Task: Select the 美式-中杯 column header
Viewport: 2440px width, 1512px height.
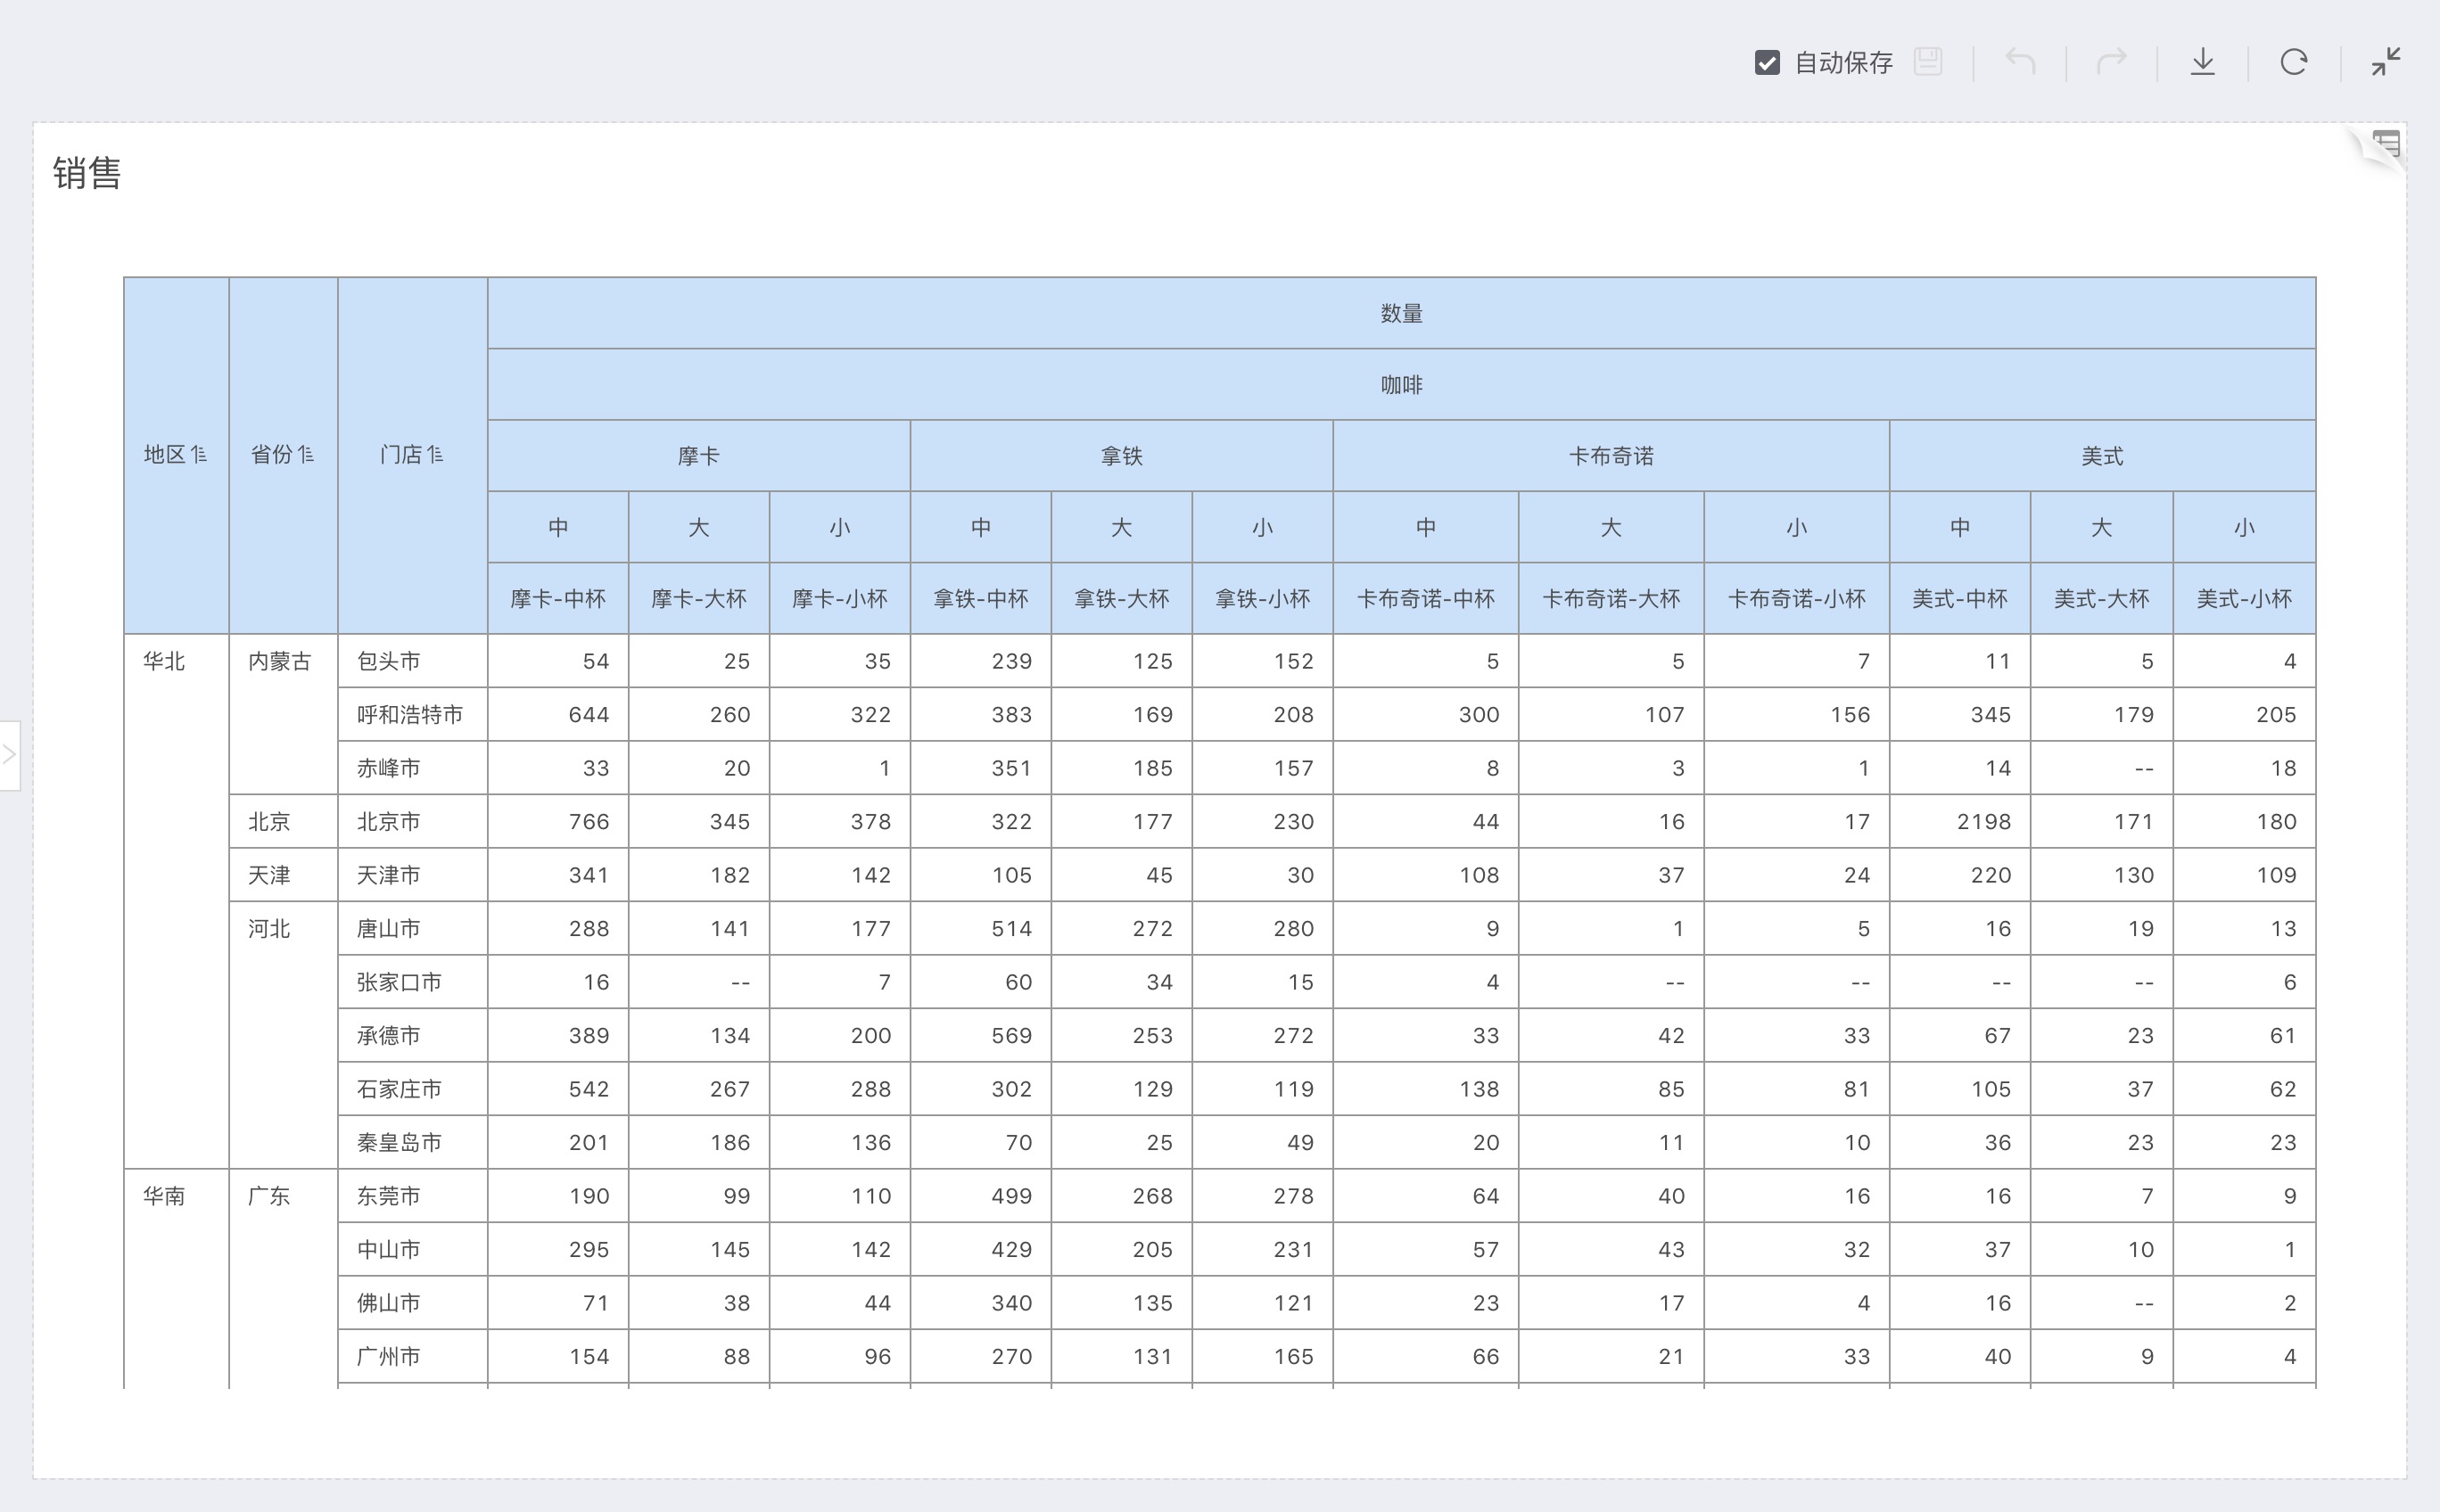Action: 1960,599
